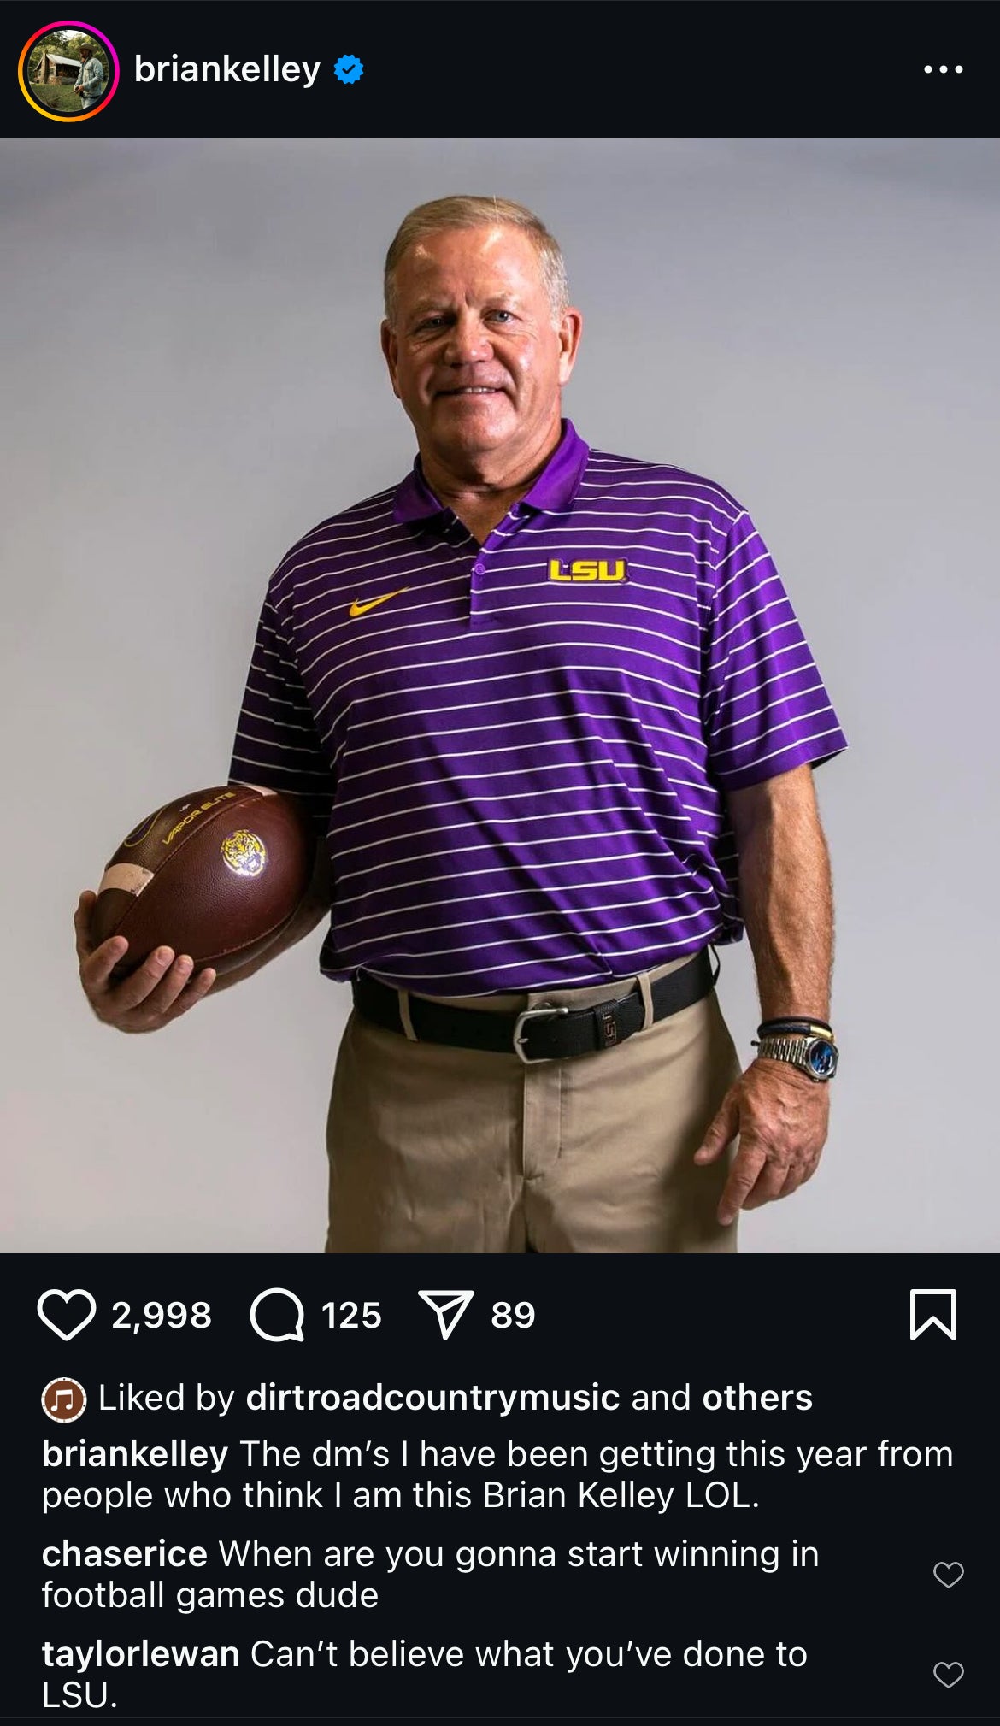
Task: Open the three-dot more options menu
Action: 944,70
